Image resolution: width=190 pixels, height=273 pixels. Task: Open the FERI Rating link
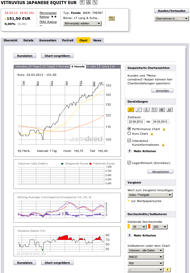tap(48, 22)
